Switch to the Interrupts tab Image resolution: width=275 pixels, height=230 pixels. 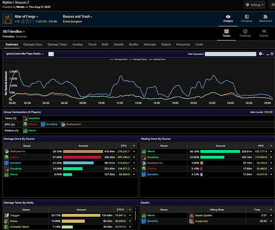click(150, 45)
